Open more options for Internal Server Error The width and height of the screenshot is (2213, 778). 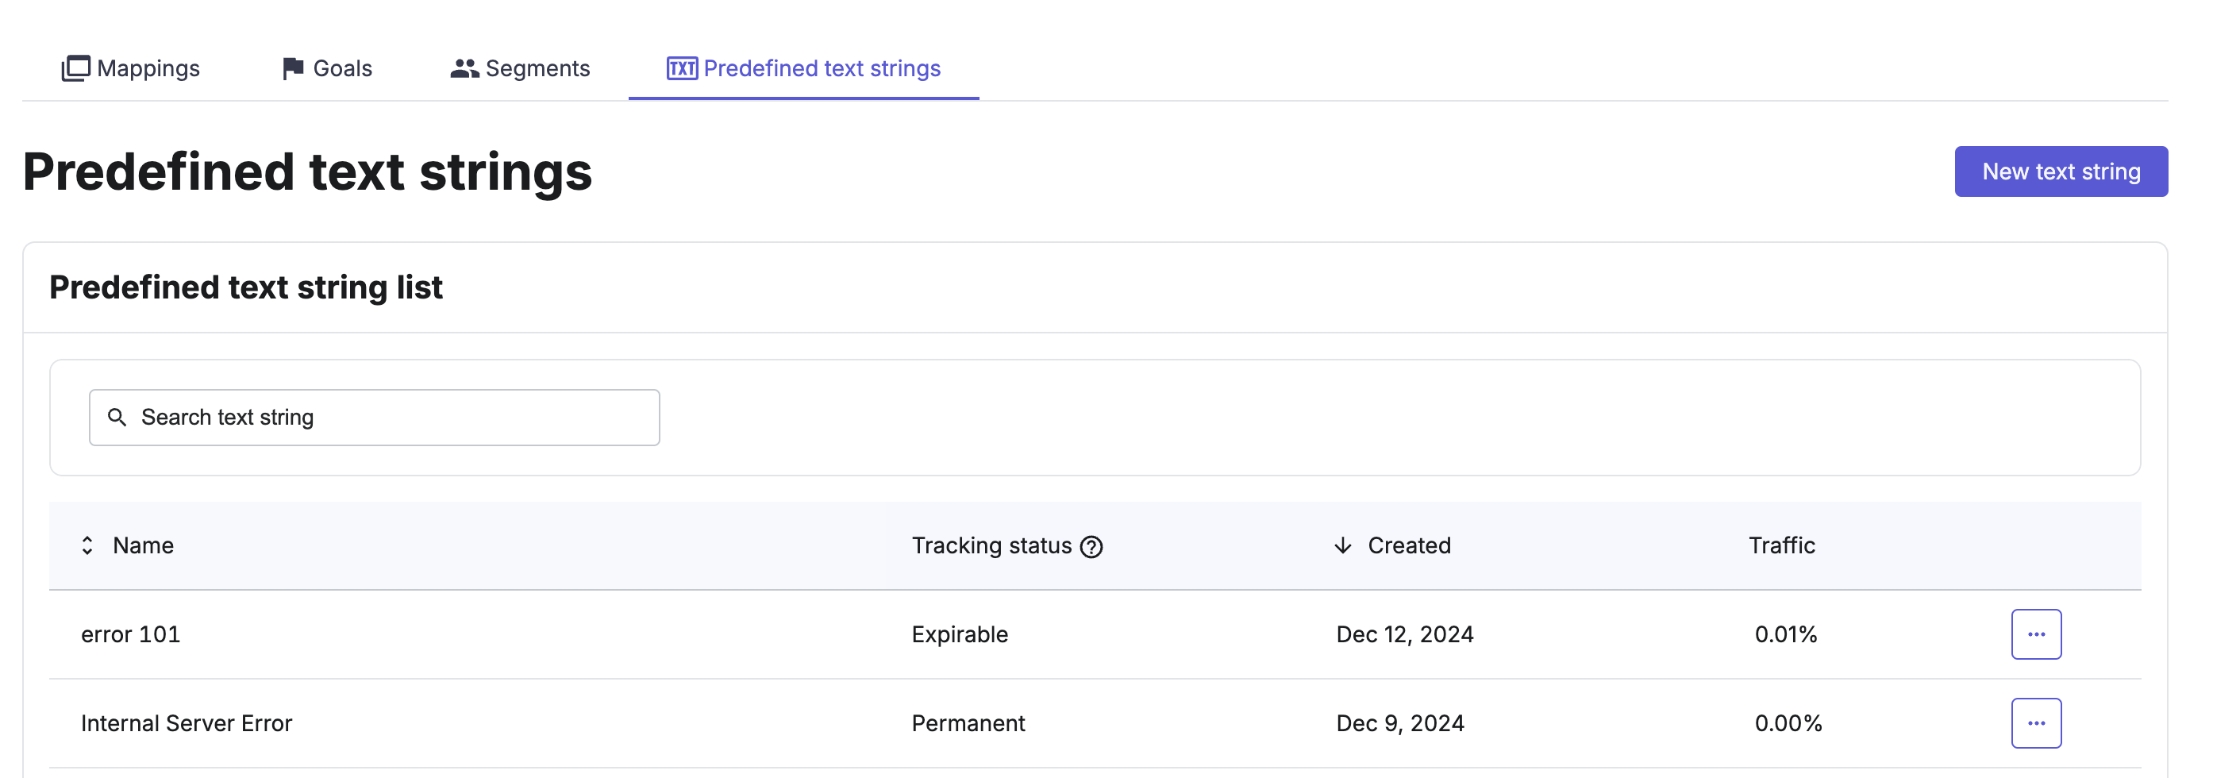[x=2035, y=723]
